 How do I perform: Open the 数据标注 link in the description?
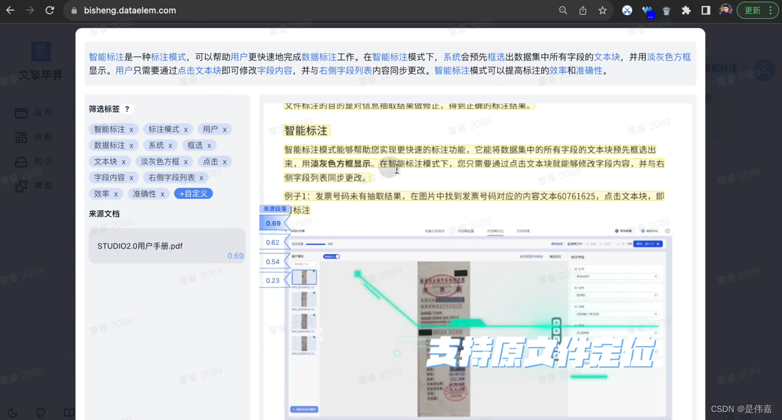click(320, 56)
